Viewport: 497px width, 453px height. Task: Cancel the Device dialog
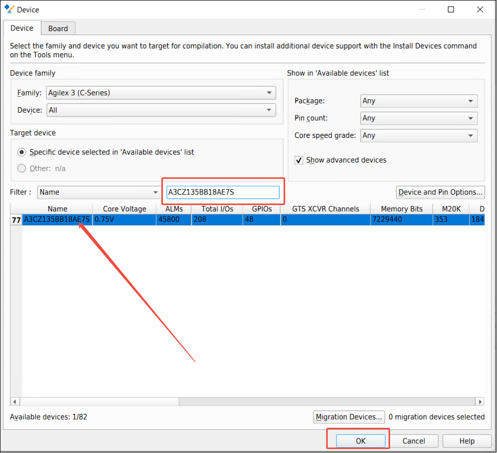[x=414, y=441]
